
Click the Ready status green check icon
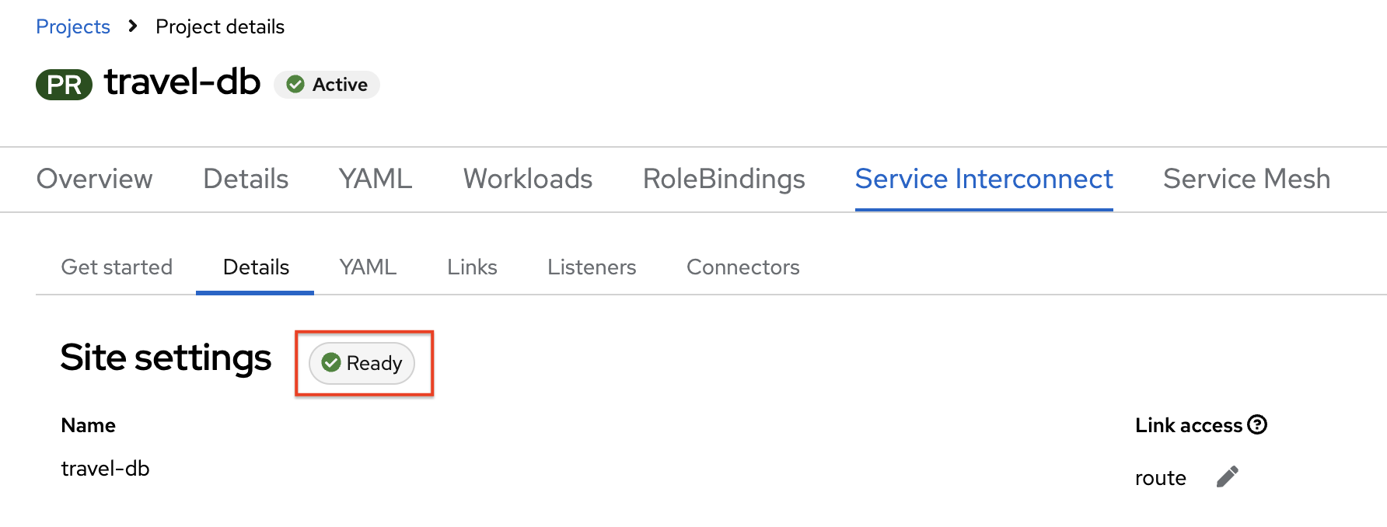pyautogui.click(x=331, y=362)
